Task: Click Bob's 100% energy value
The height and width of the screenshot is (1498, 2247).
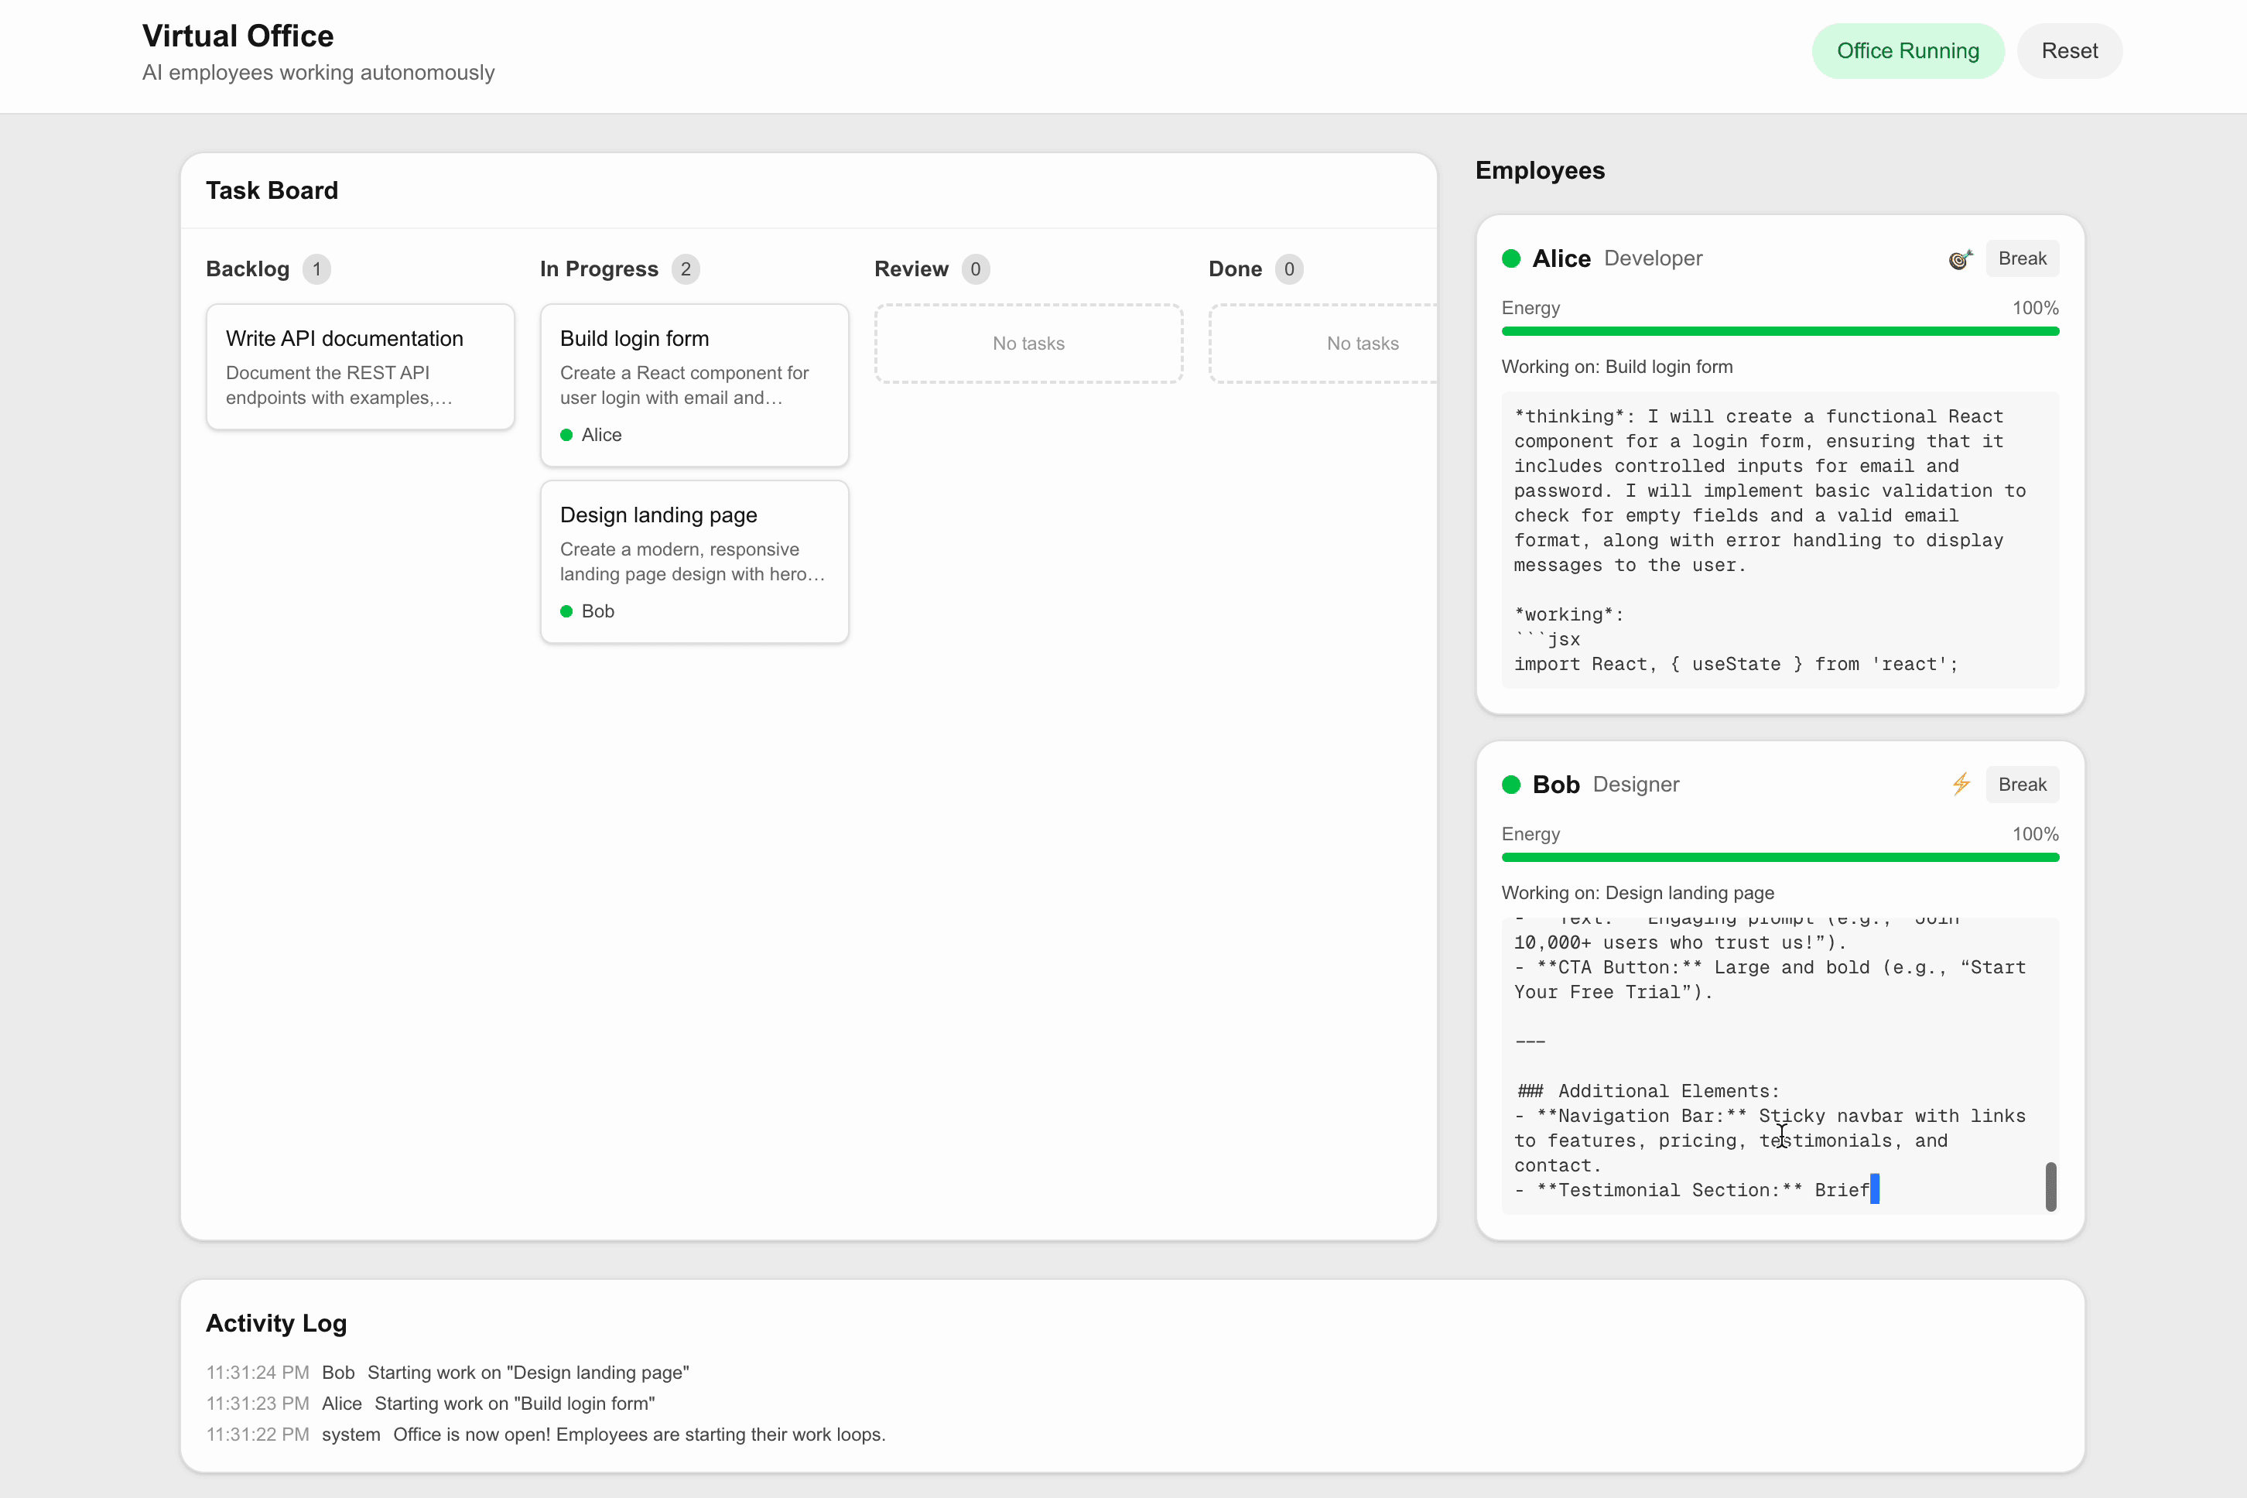Action: coord(2036,835)
